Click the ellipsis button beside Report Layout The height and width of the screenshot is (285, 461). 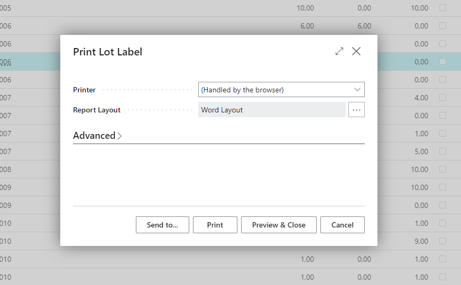click(356, 110)
